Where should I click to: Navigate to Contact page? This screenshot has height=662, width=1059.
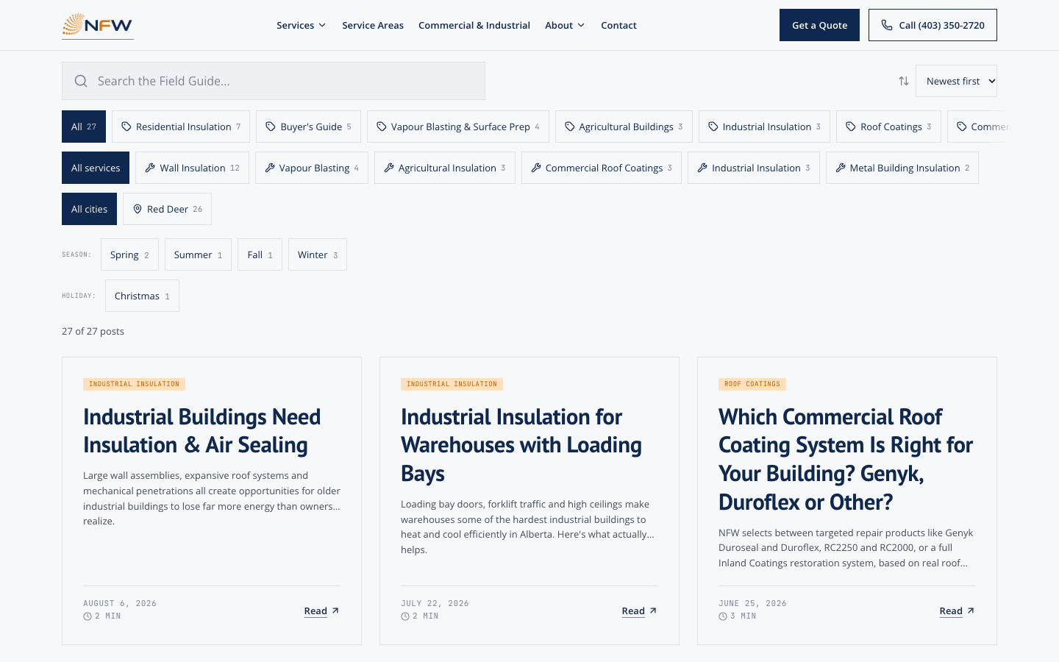618,25
